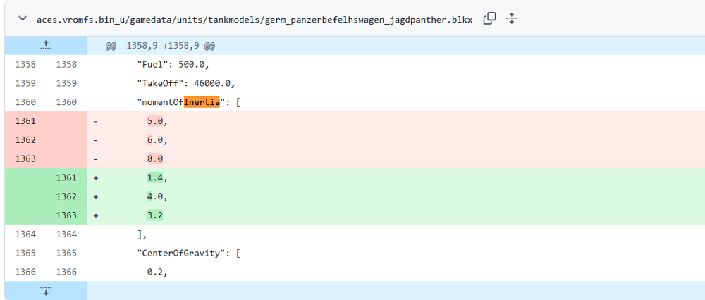
Task: Click old line number 1361 in deleted row
Action: (25, 121)
